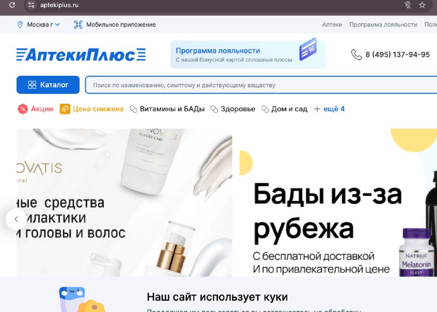Click the location pin icon near Москва
The image size is (437, 312).
pos(20,25)
